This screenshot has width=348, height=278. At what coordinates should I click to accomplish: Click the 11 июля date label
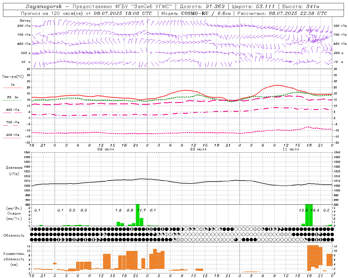[291, 149]
